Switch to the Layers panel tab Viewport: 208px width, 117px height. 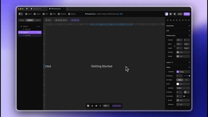(x=30, y=20)
